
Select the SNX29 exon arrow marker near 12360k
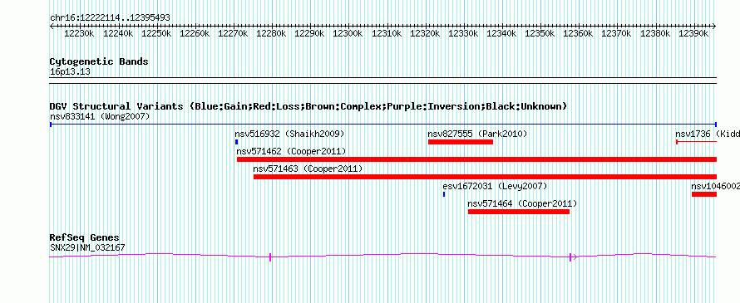(x=573, y=257)
